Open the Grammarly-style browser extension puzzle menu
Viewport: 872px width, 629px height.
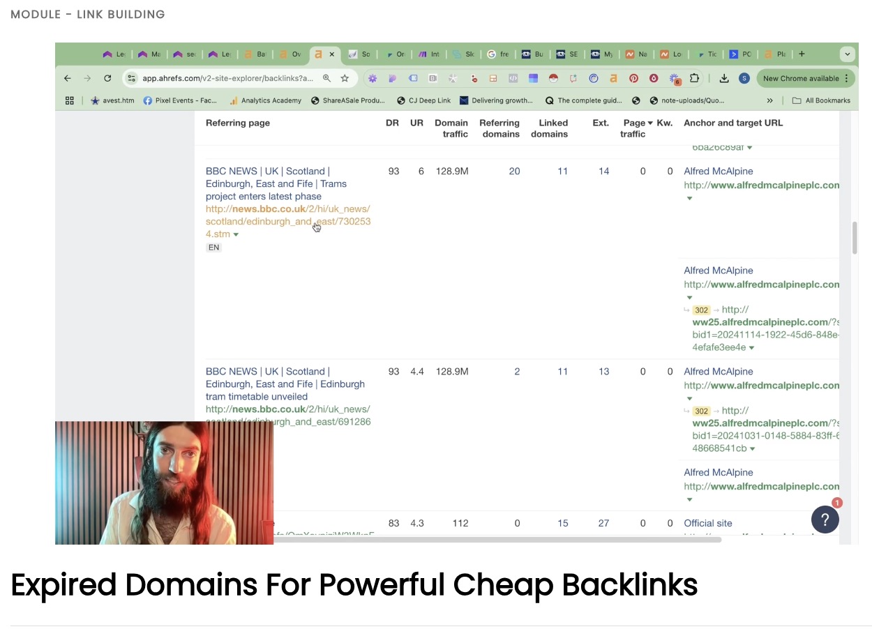click(693, 78)
